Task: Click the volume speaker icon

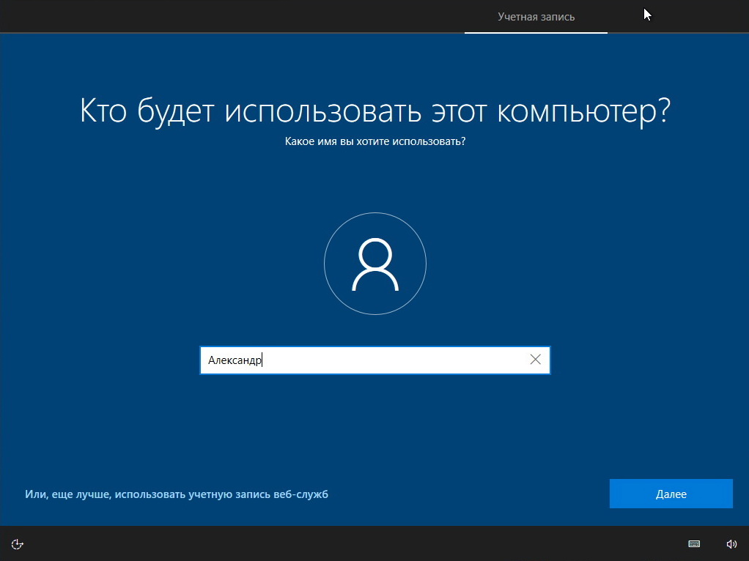Action: pos(731,543)
